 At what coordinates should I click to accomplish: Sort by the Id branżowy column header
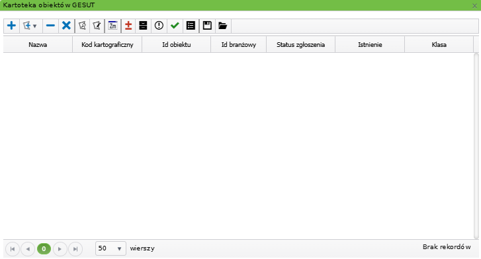(x=239, y=45)
